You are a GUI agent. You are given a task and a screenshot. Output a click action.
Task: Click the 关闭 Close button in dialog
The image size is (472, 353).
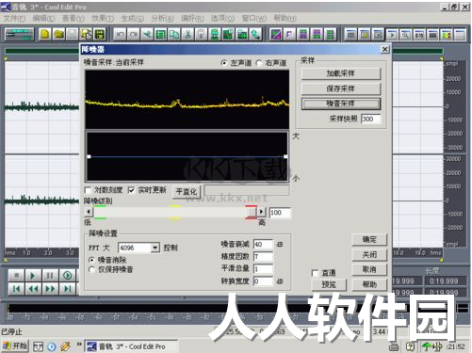tap(369, 255)
